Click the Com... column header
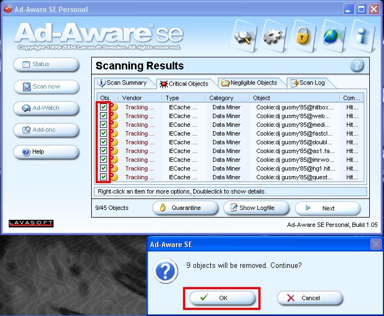Viewport: 384px width, 316px height. [x=351, y=98]
